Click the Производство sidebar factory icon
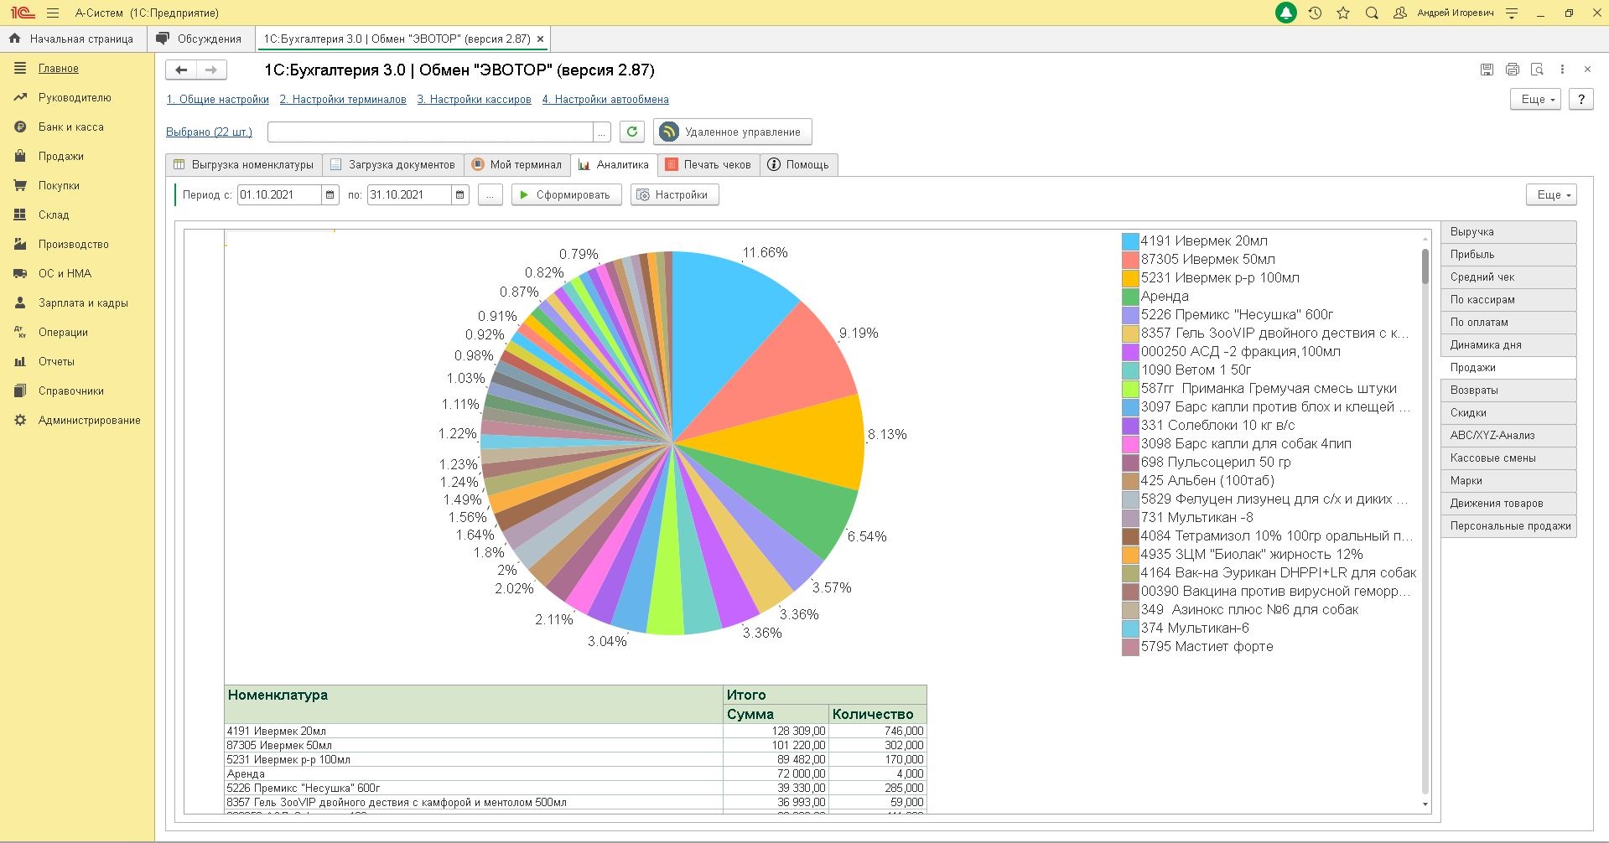Viewport: 1609px width, 843px height. (20, 245)
